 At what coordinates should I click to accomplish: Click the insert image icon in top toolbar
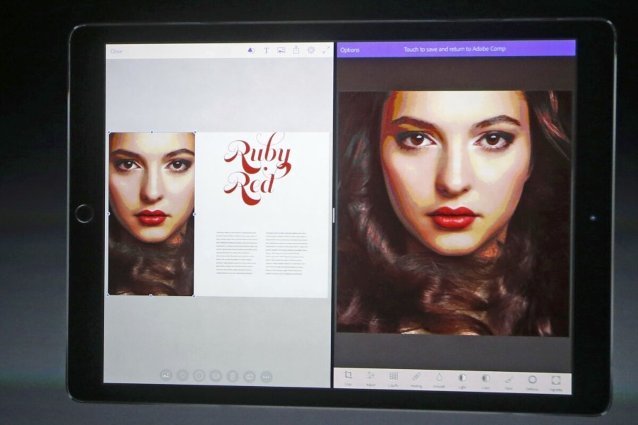pyautogui.click(x=281, y=50)
